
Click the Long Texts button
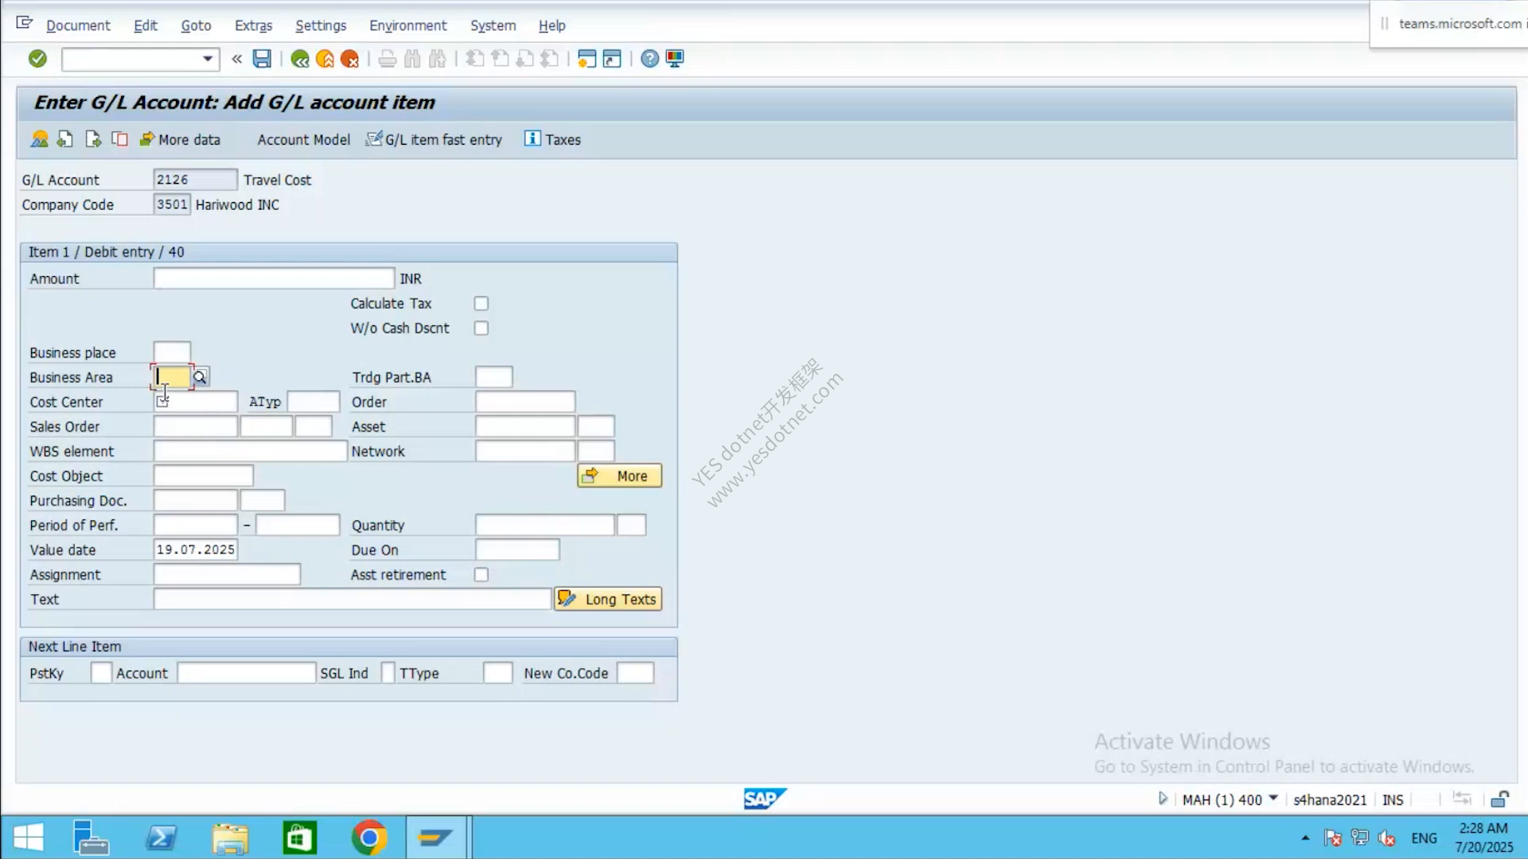(609, 599)
